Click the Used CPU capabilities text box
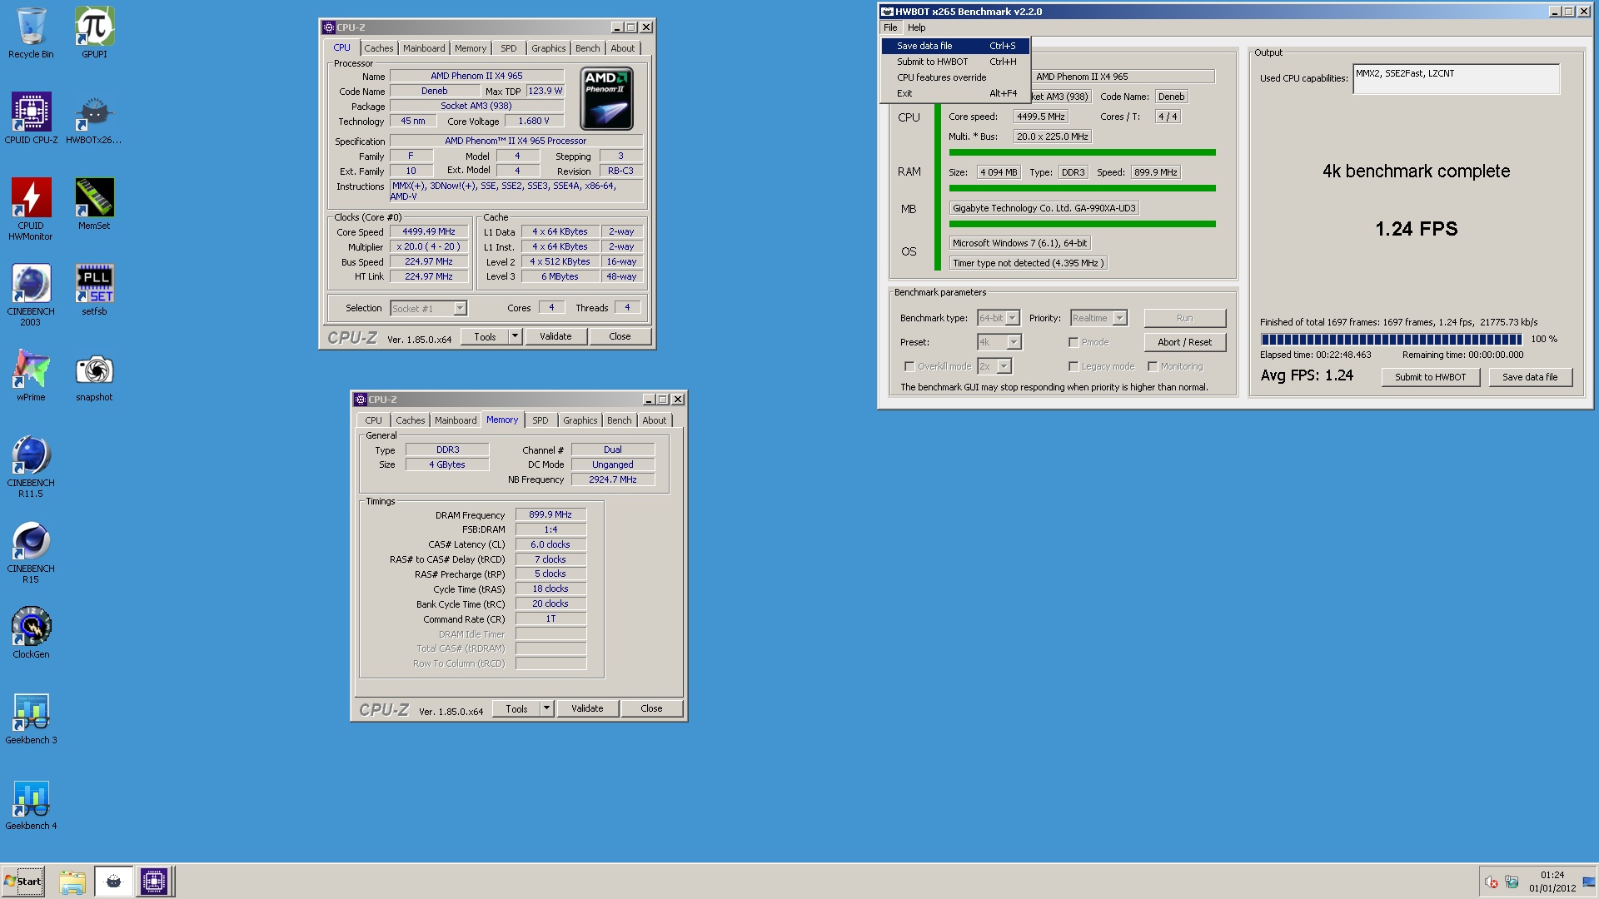This screenshot has width=1599, height=899. (x=1456, y=79)
